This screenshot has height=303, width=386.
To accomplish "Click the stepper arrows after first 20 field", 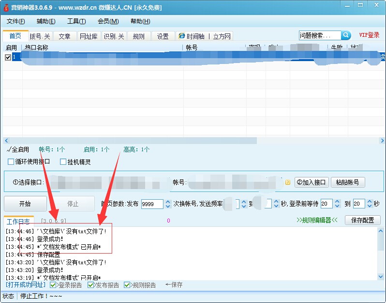I will tap(337, 204).
